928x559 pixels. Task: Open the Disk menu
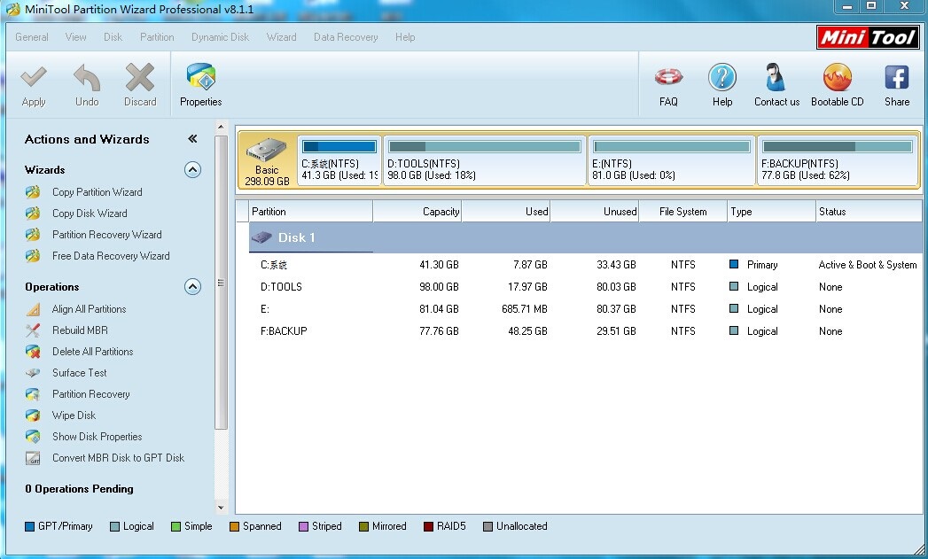point(113,37)
